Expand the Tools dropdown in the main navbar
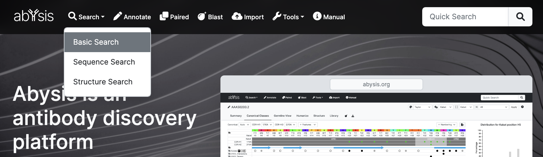 (288, 17)
